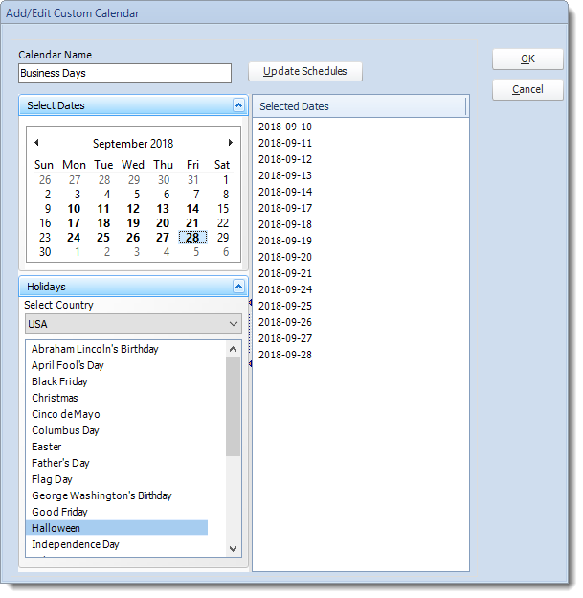
Task: Pick day 9 in the calendar grid
Action: (x=48, y=209)
